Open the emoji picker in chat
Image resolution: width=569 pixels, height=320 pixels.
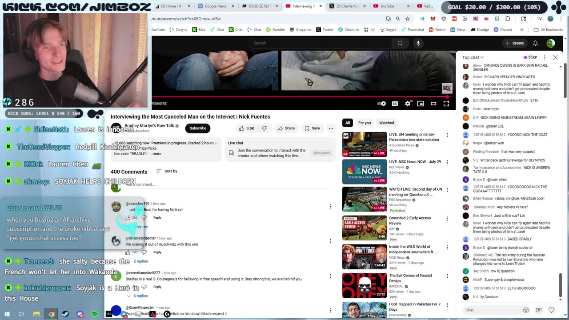pos(526,310)
